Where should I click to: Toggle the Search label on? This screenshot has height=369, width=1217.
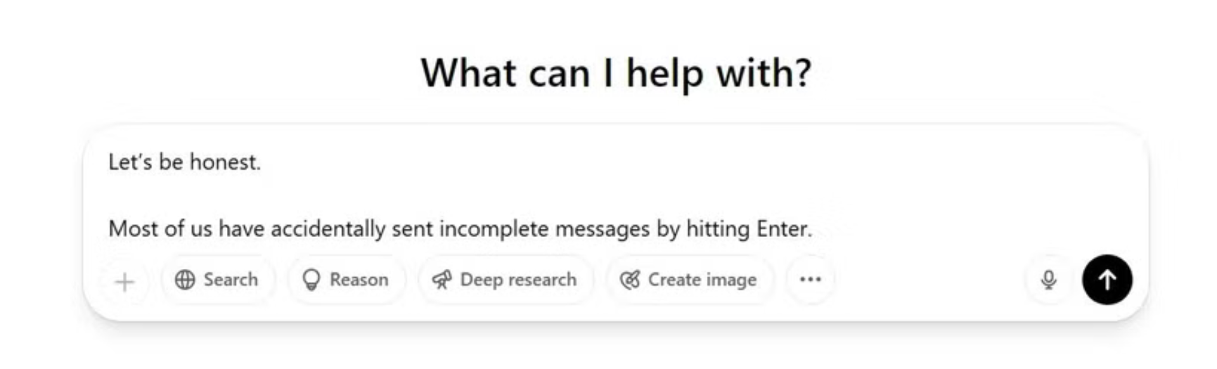tap(231, 280)
